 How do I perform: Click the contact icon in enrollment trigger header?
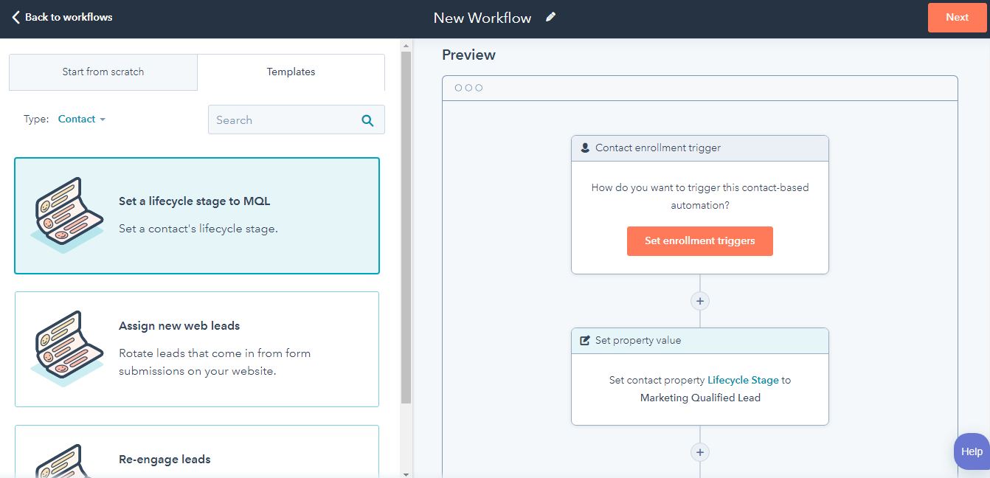pos(585,148)
